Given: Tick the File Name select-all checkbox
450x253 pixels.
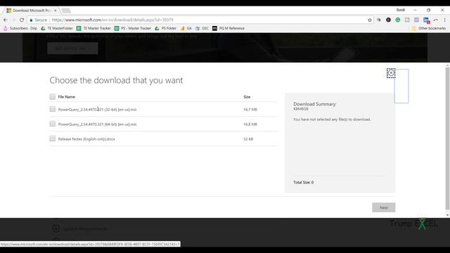Looking at the screenshot, I should pyautogui.click(x=52, y=97).
